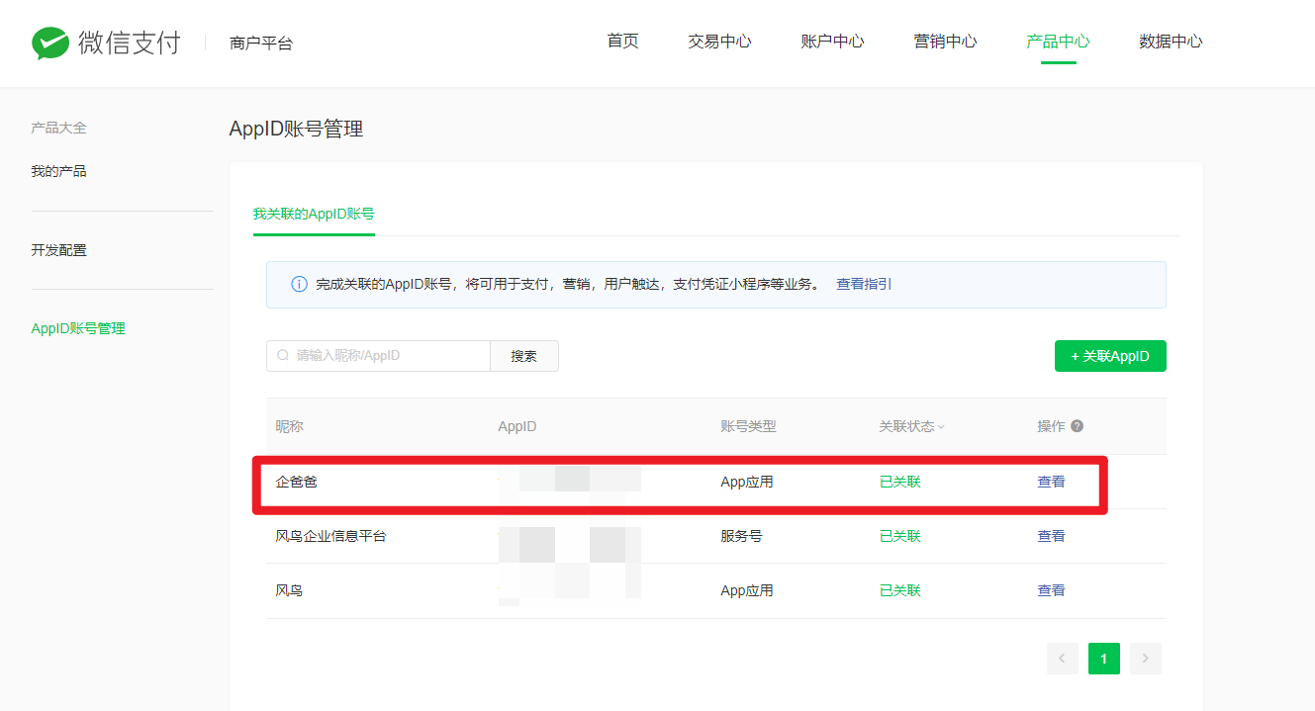Image resolution: width=1315 pixels, height=711 pixels.
Task: Click the 商户平台 label in header
Action: coord(261,43)
